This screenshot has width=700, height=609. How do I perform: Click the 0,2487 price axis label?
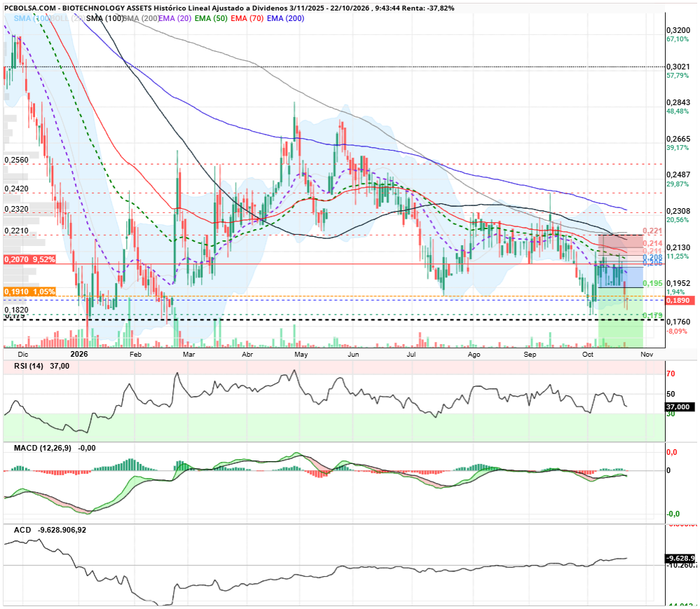pos(678,175)
